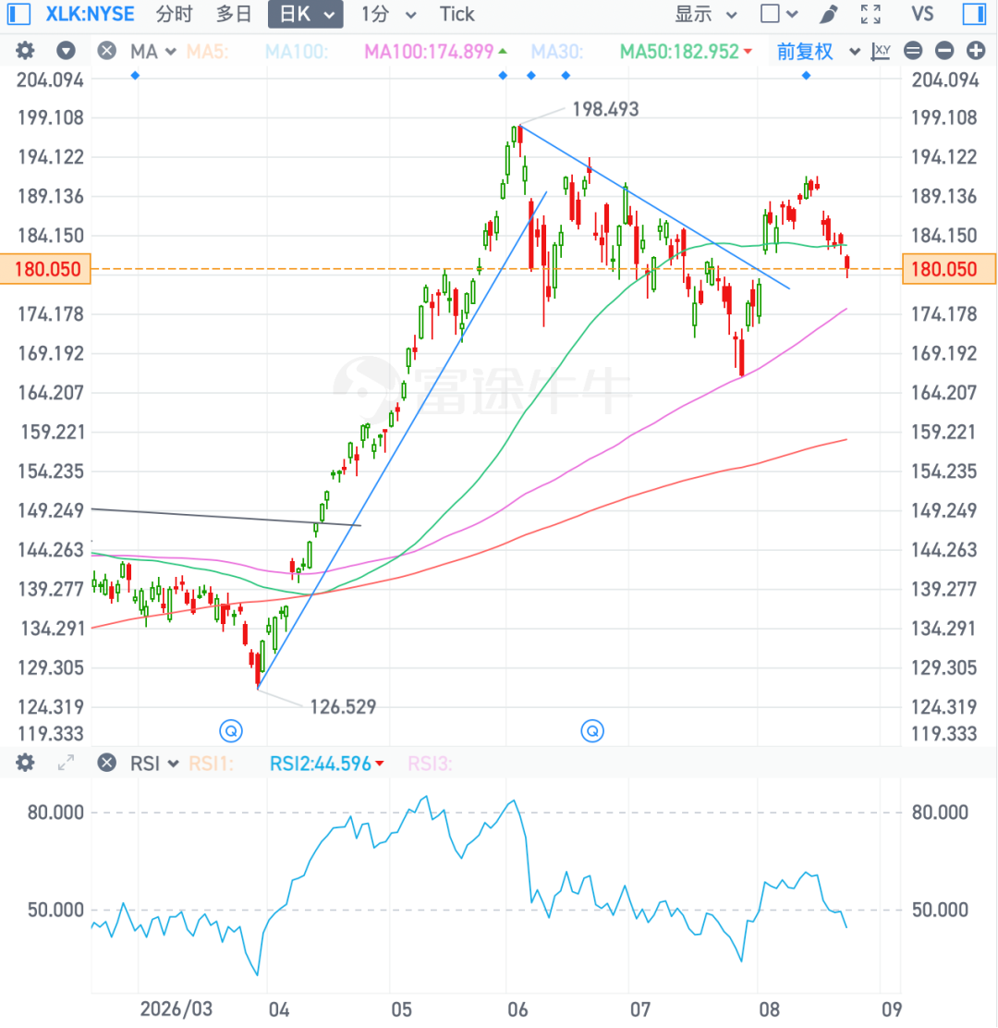
Task: Zoom in chart with plus icon
Action: (x=976, y=51)
